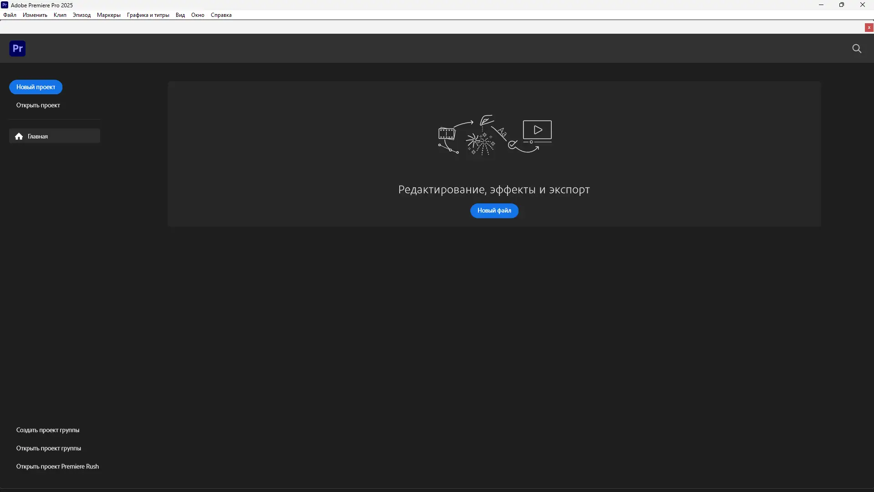The height and width of the screenshot is (492, 874).
Task: Open the Файл menu
Action: pyautogui.click(x=10, y=15)
